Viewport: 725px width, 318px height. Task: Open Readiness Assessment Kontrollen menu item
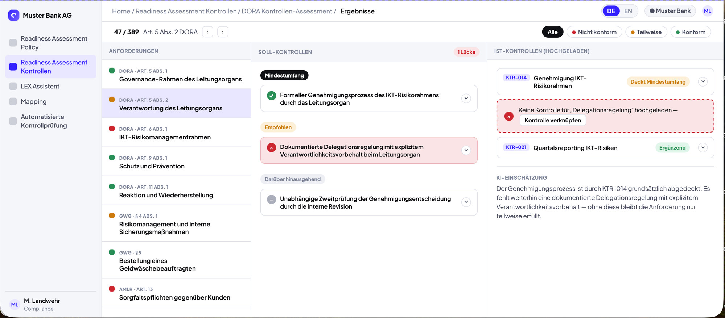pyautogui.click(x=51, y=67)
